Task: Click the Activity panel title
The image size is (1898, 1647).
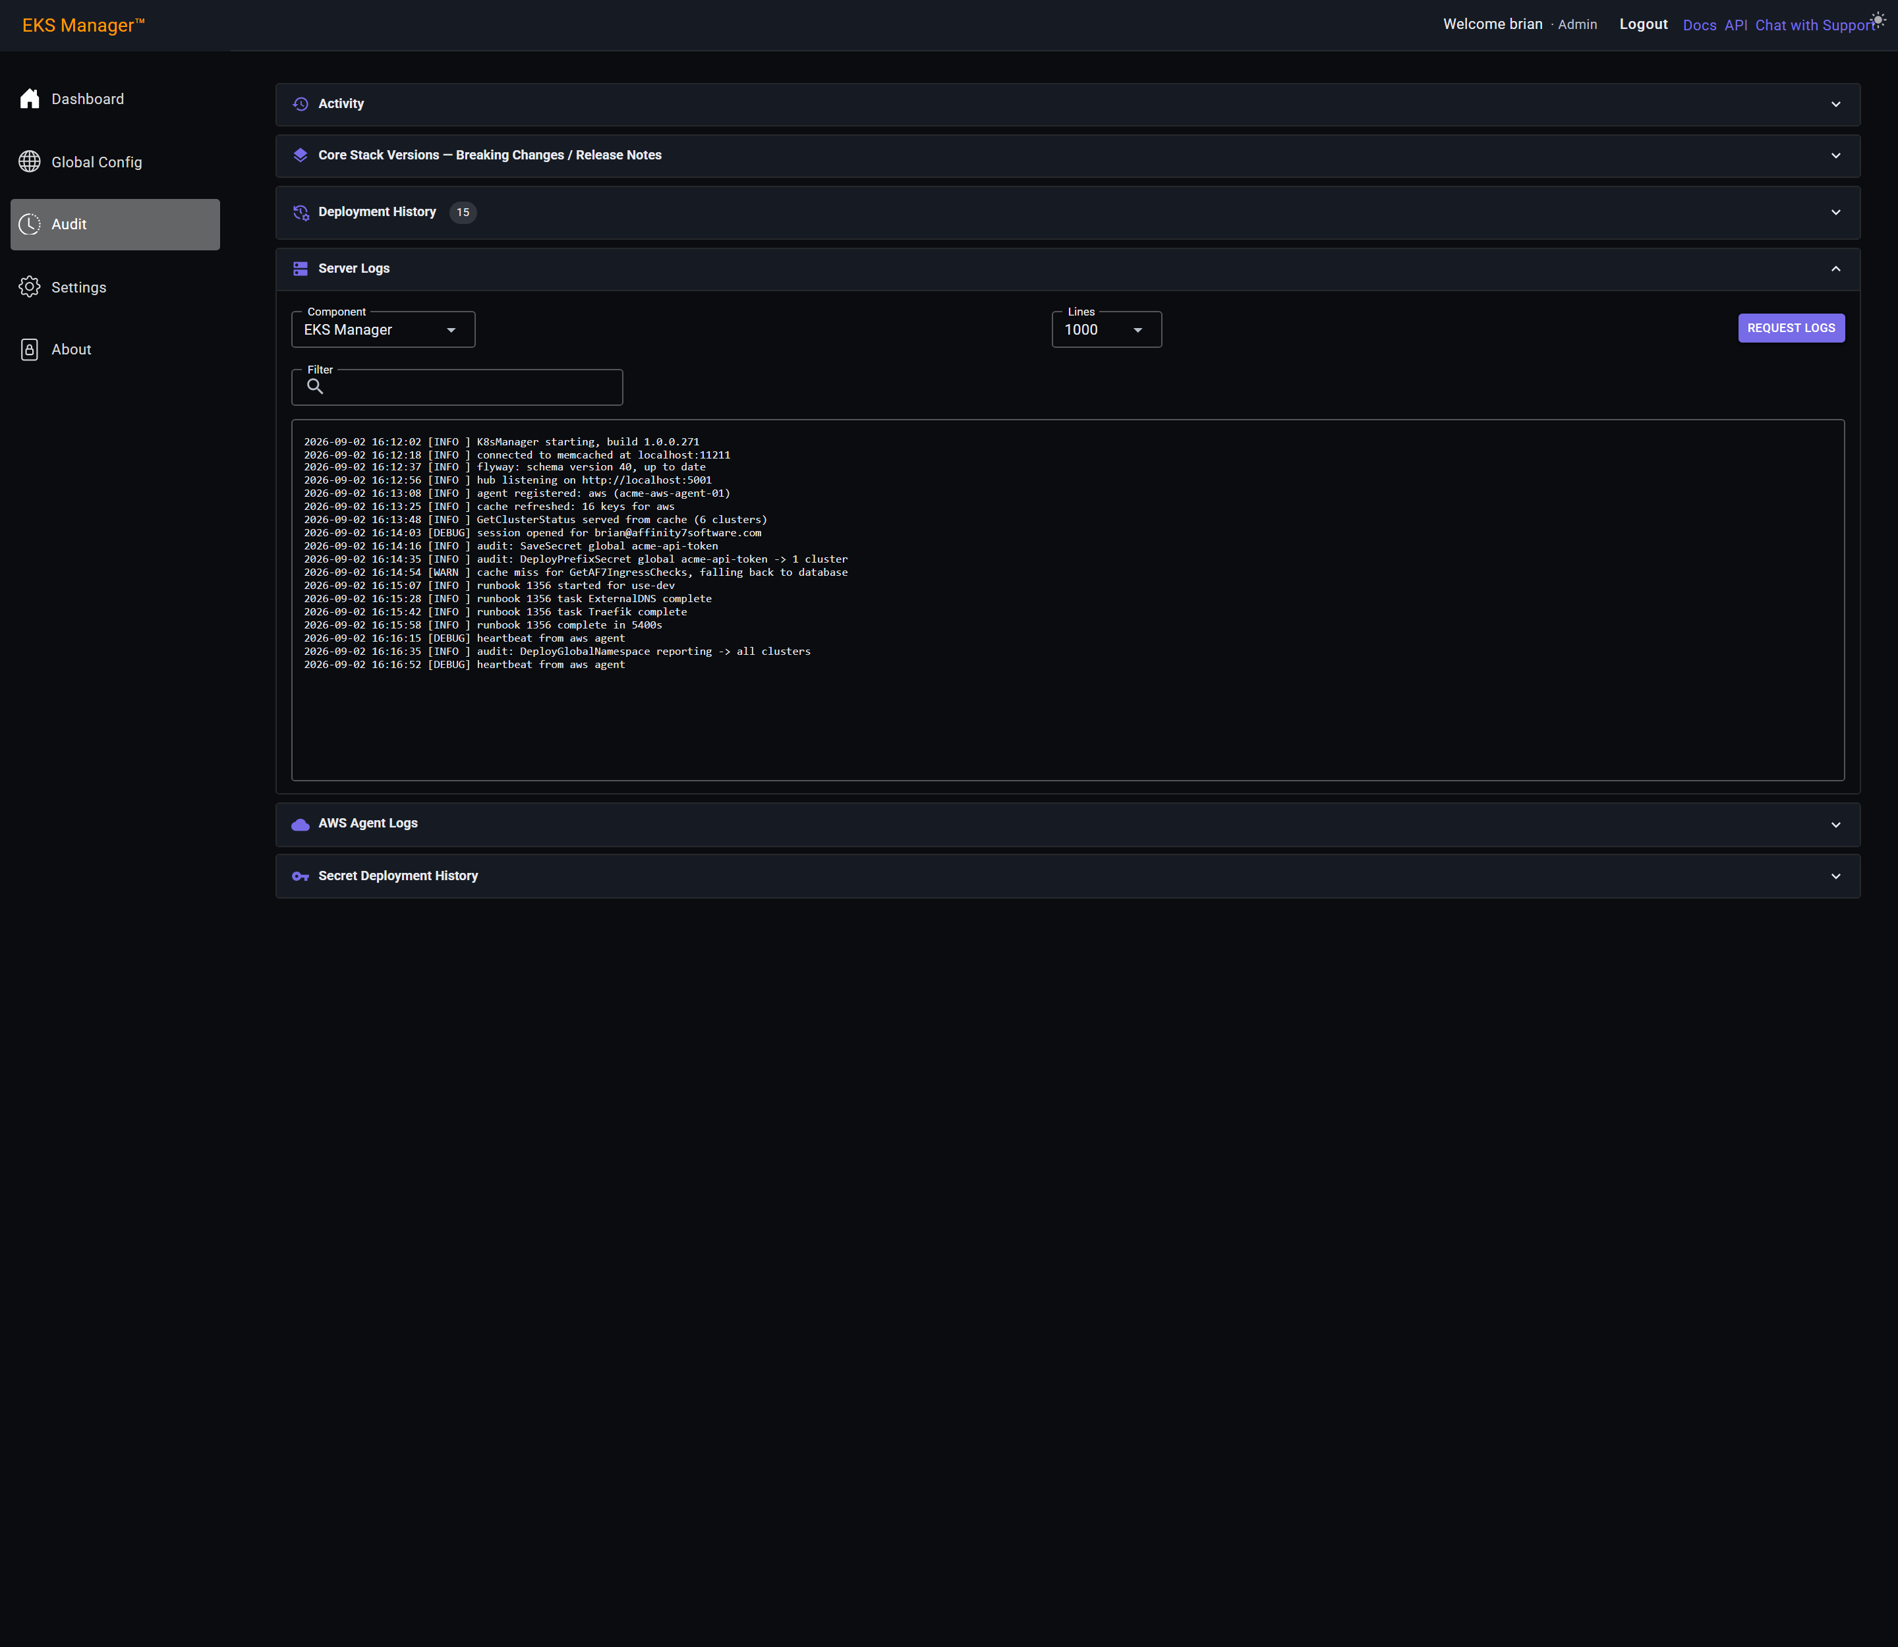Action: [341, 104]
